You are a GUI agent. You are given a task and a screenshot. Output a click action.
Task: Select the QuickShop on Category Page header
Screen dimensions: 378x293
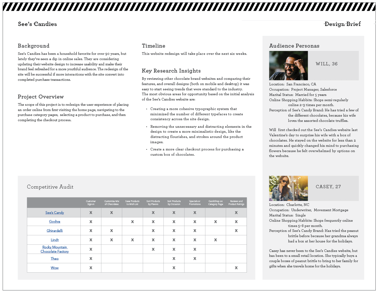tap(216, 203)
